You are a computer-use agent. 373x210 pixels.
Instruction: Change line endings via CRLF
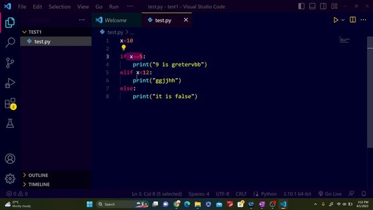coord(241,194)
